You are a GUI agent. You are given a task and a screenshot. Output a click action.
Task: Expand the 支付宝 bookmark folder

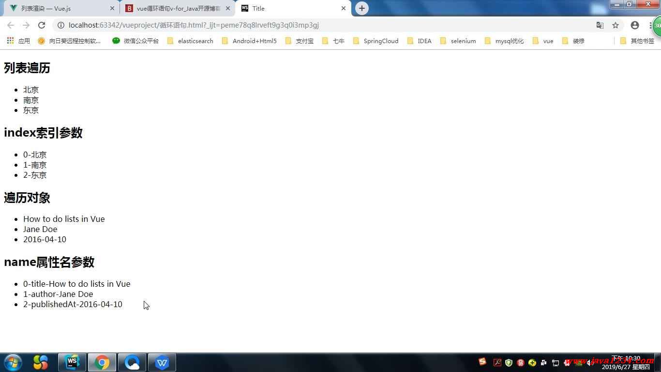300,41
